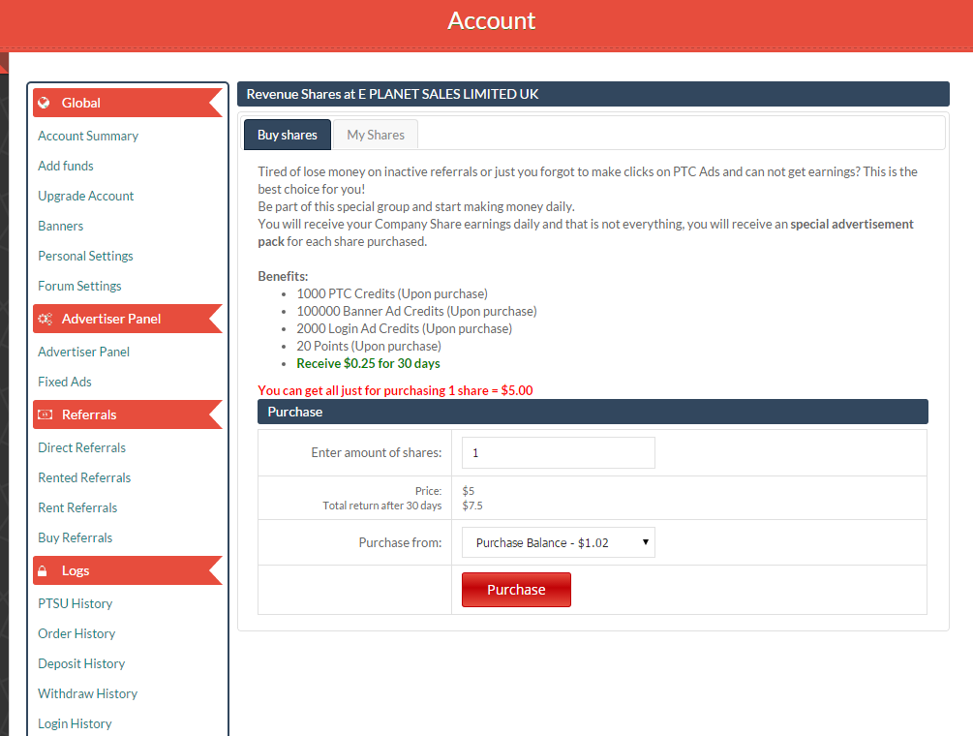Screen dimensions: 973x736
Task: Click the Referrals section header
Action: point(127,414)
